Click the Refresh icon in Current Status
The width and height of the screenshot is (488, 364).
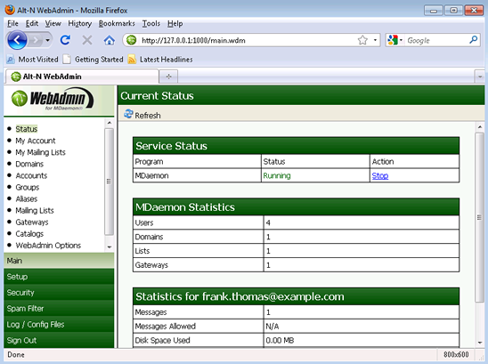[128, 114]
